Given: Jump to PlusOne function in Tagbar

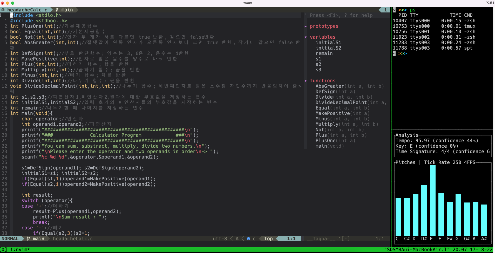Looking at the screenshot, I should (335, 141).
